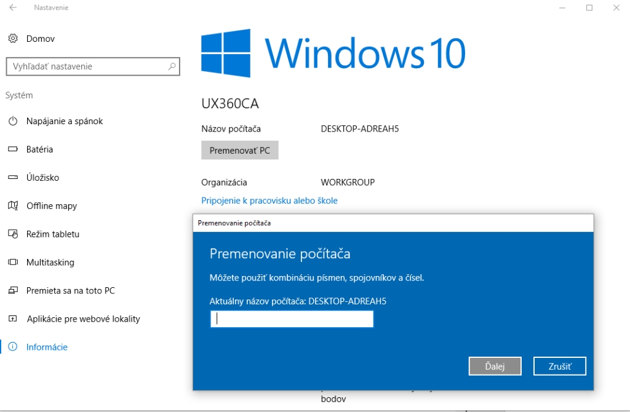Click the Batéria icon in sidebar

[x=13, y=149]
